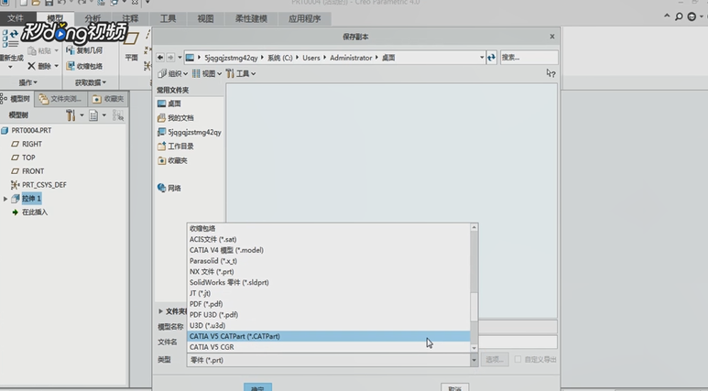Open recent locations dropdown arrow
The height and width of the screenshot is (391, 708).
click(180, 58)
